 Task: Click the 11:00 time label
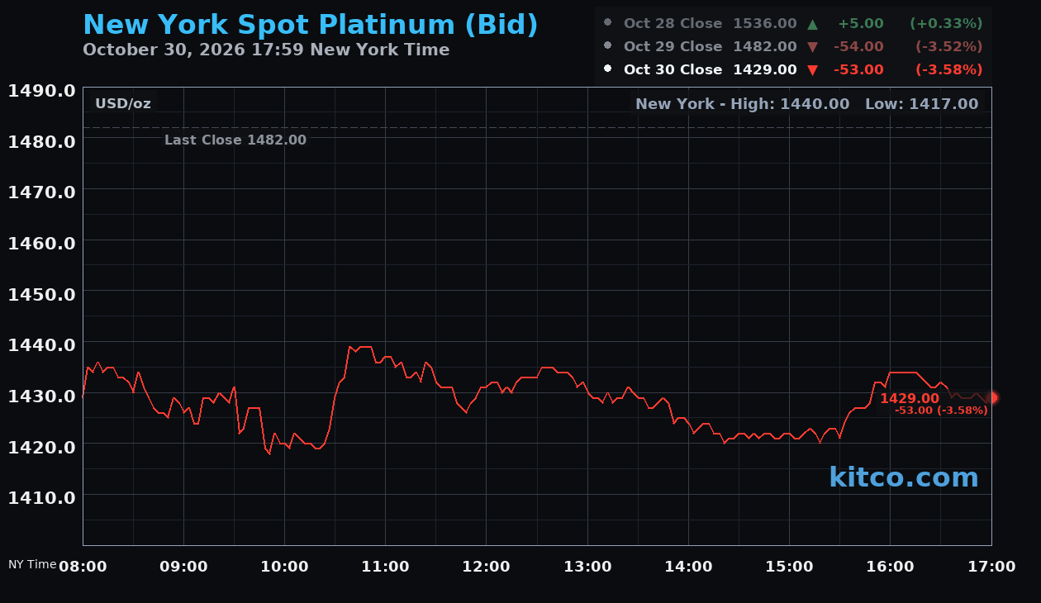point(386,567)
